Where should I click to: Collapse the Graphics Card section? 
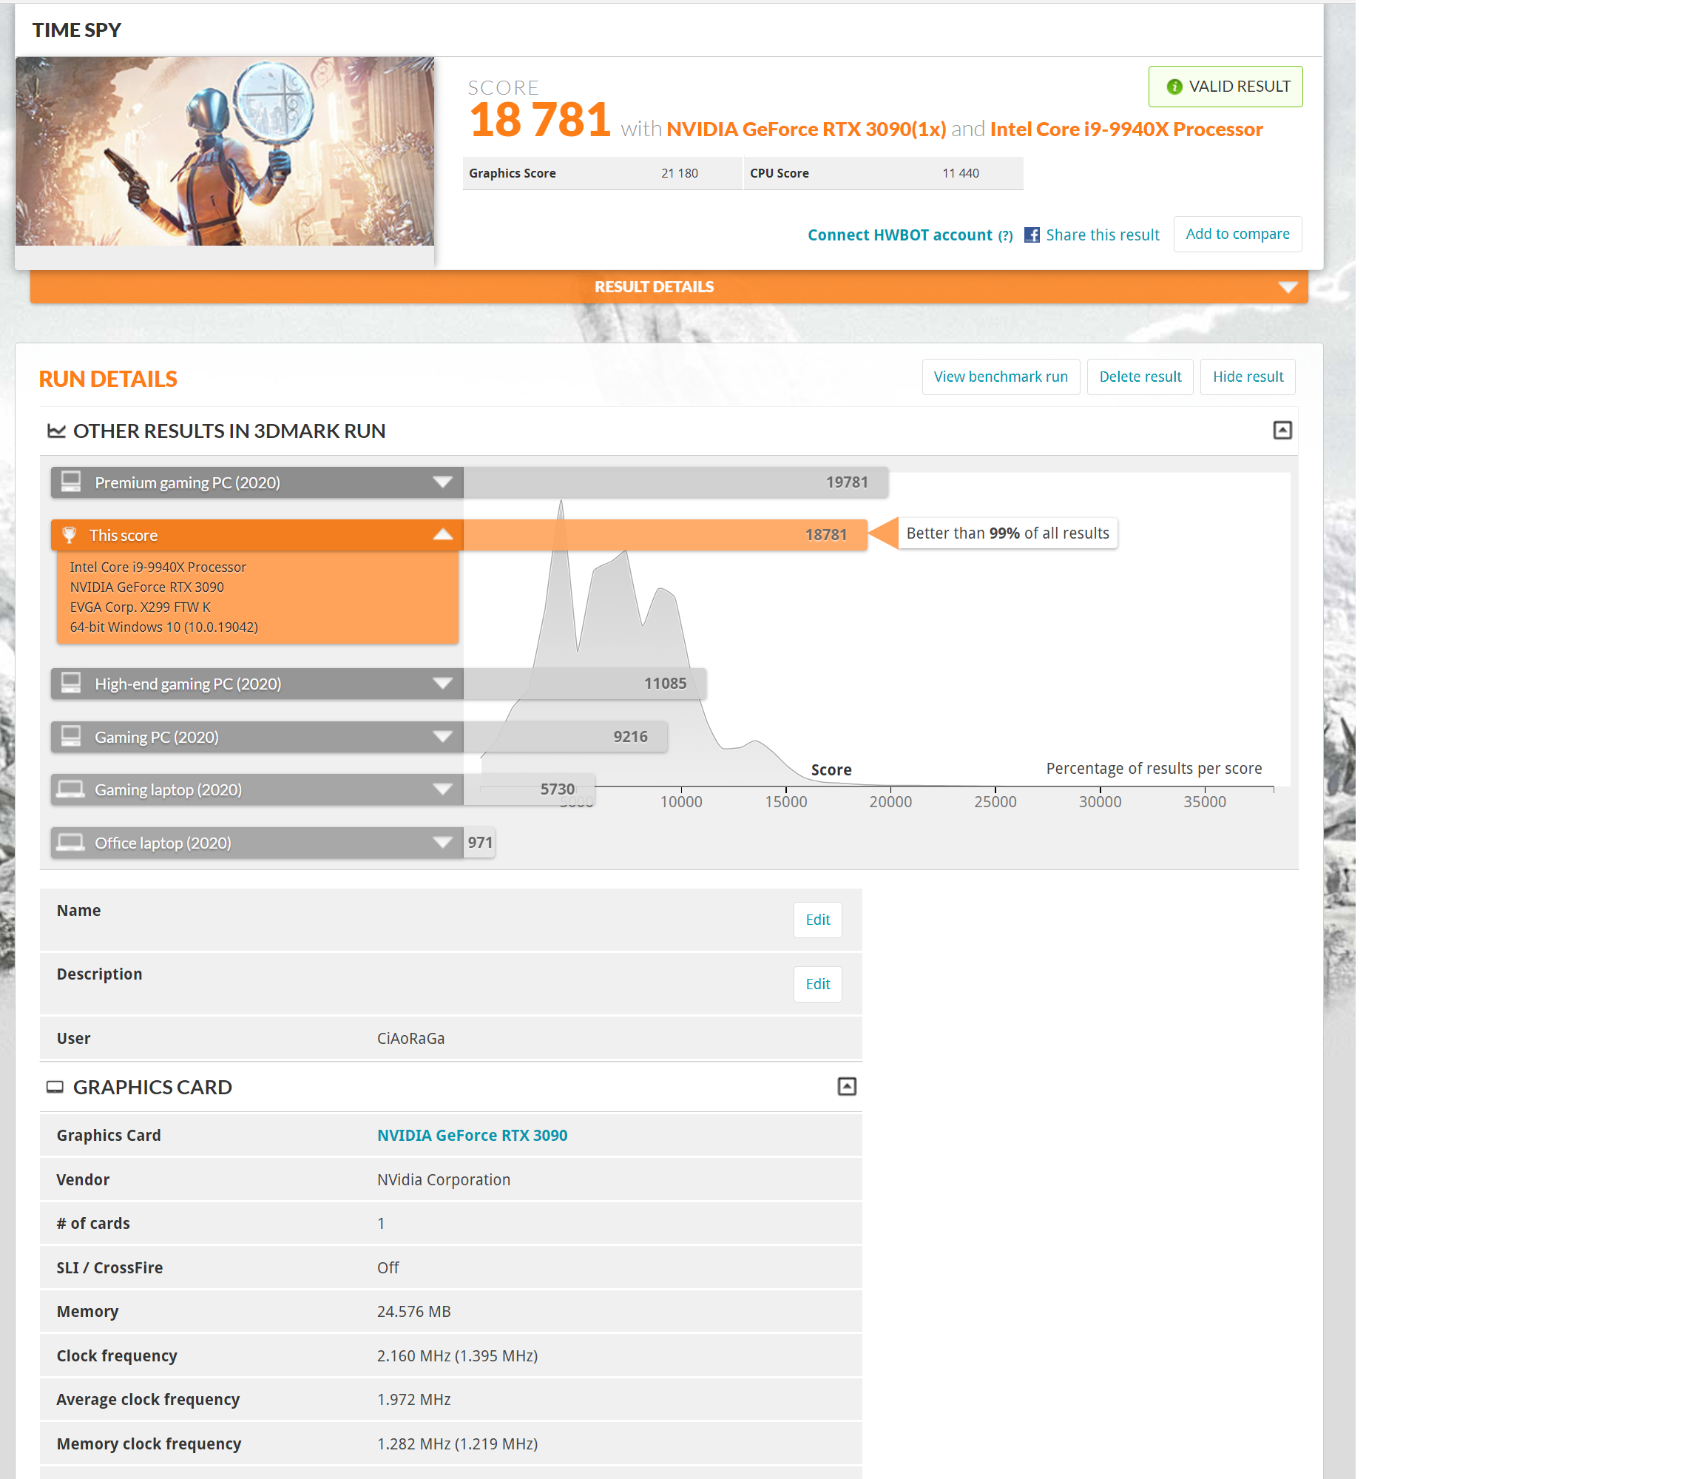click(x=847, y=1086)
